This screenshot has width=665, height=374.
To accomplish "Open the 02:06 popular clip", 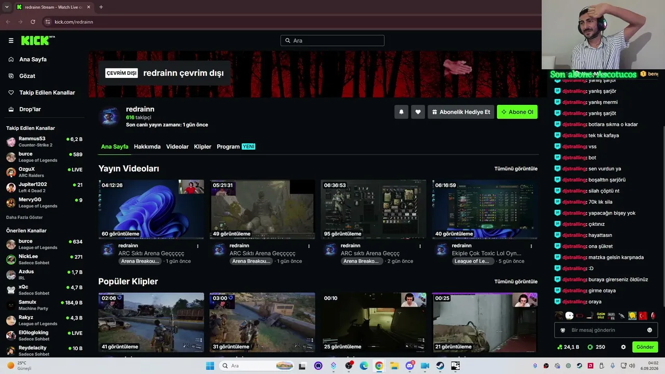I will [x=151, y=322].
